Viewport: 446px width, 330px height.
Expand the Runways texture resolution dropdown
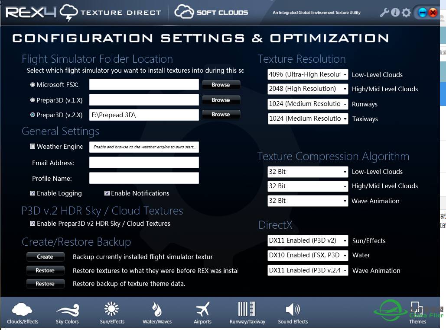[308, 104]
